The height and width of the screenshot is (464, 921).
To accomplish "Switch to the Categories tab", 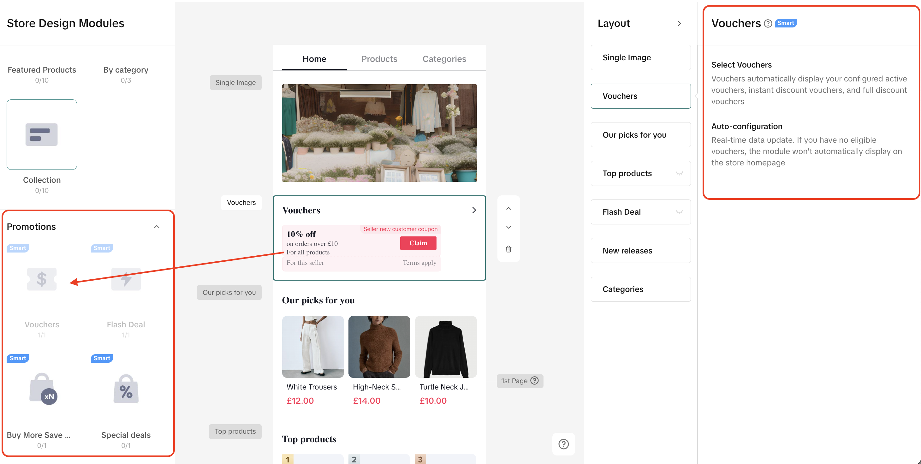I will pyautogui.click(x=444, y=59).
